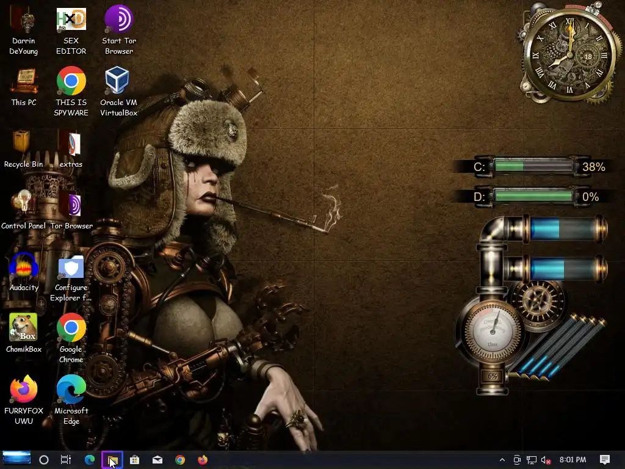Launch Firefox from the taskbar
This screenshot has width=625, height=469.
coord(203,460)
